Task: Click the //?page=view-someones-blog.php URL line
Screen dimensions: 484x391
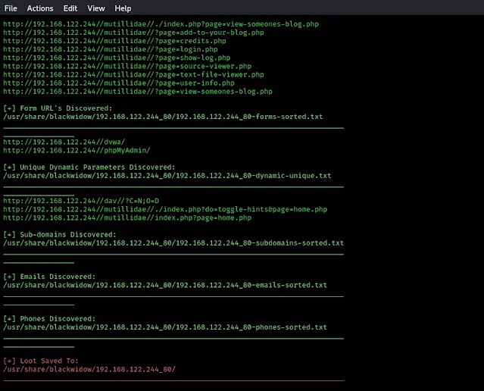Action: click(138, 92)
